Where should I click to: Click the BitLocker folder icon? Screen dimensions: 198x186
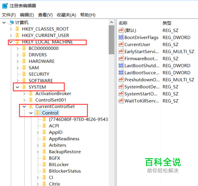click(x=44, y=165)
